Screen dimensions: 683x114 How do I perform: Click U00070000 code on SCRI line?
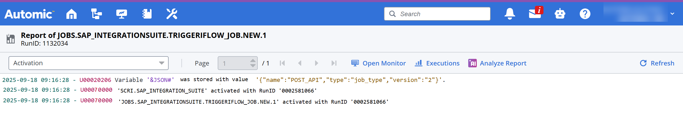96,90
